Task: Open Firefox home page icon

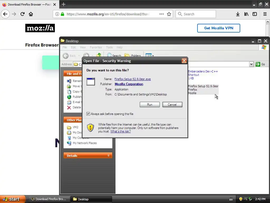Action: tap(31, 14)
